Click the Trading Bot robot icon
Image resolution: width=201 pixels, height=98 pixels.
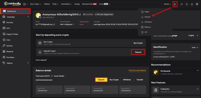tap(156, 90)
